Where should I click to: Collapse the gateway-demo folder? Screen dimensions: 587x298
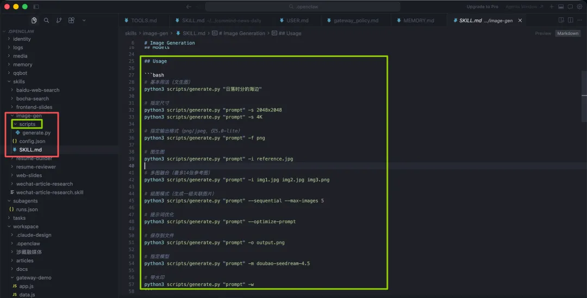pos(34,278)
